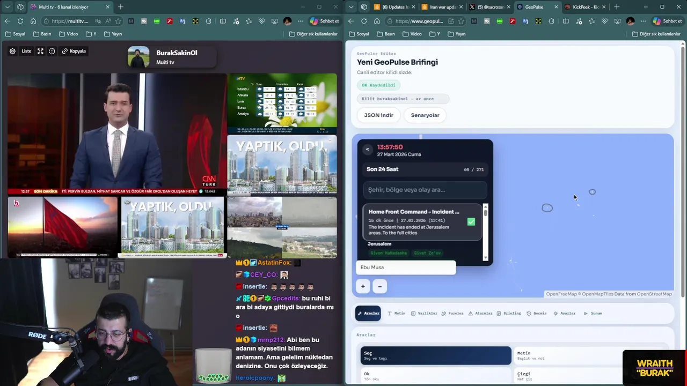Click the Ebu Musa label field

pyautogui.click(x=406, y=267)
